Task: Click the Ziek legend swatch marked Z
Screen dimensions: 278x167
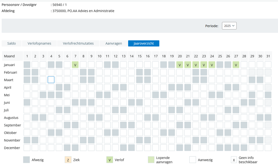Action: click(x=68, y=160)
